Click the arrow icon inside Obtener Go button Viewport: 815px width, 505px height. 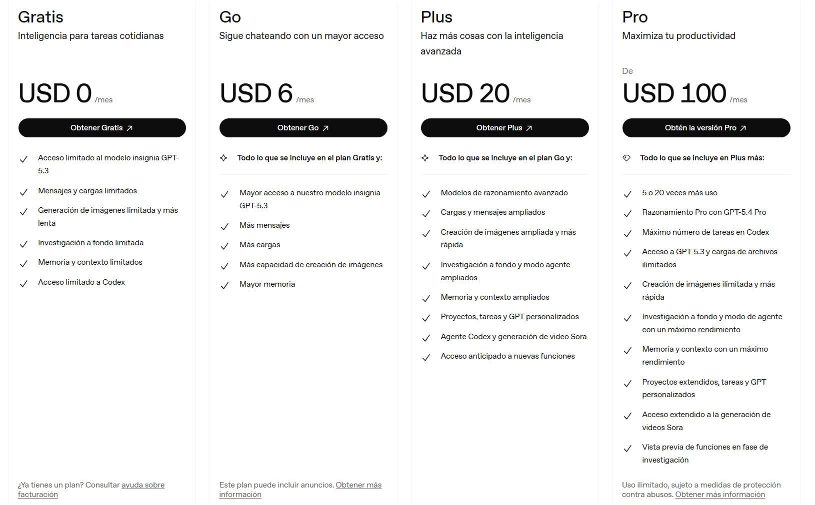326,128
